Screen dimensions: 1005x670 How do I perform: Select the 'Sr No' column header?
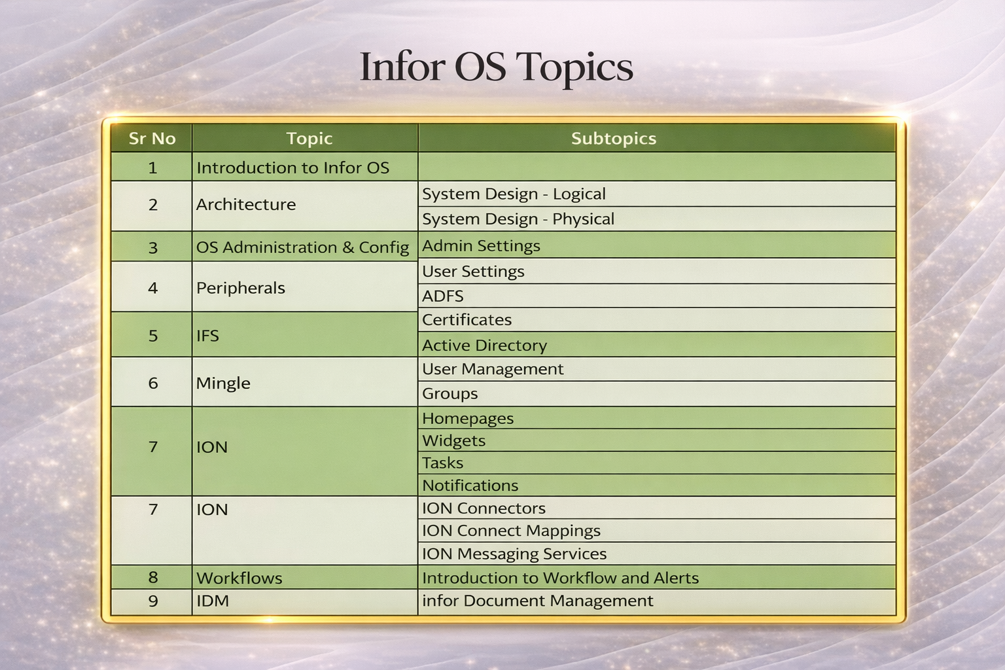[151, 138]
